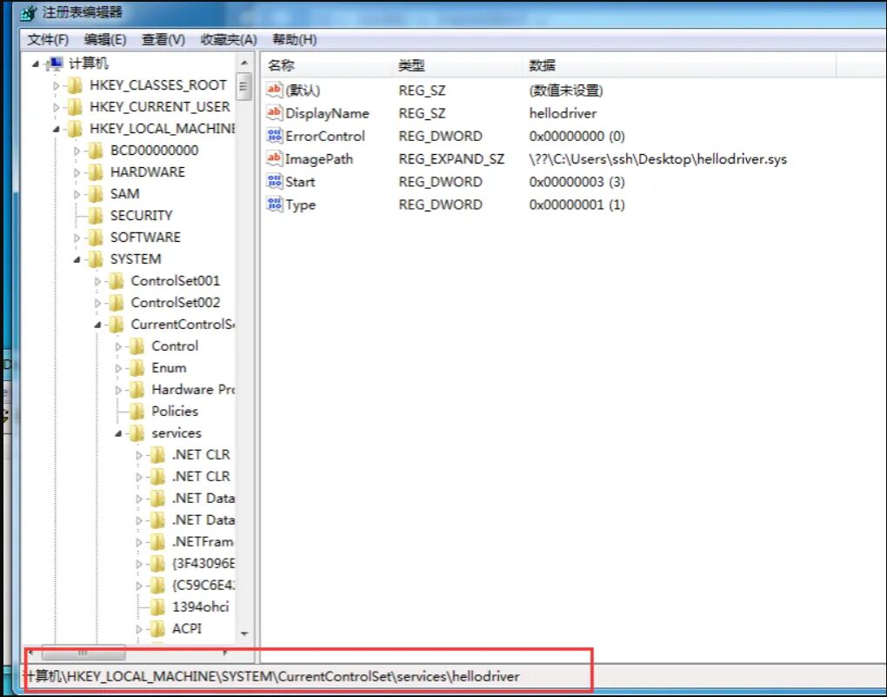Select the {3F43096E tree item

203,563
